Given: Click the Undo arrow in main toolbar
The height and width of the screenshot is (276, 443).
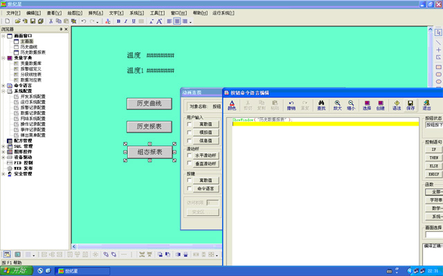Looking at the screenshot, I should pos(84,21).
